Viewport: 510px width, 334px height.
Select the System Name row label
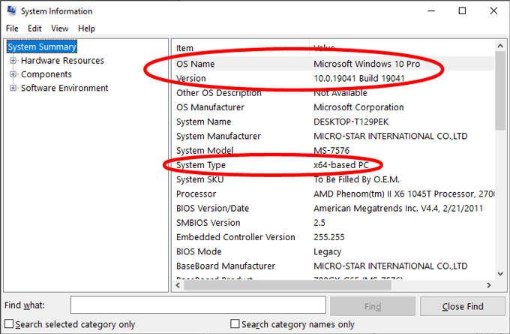point(203,122)
